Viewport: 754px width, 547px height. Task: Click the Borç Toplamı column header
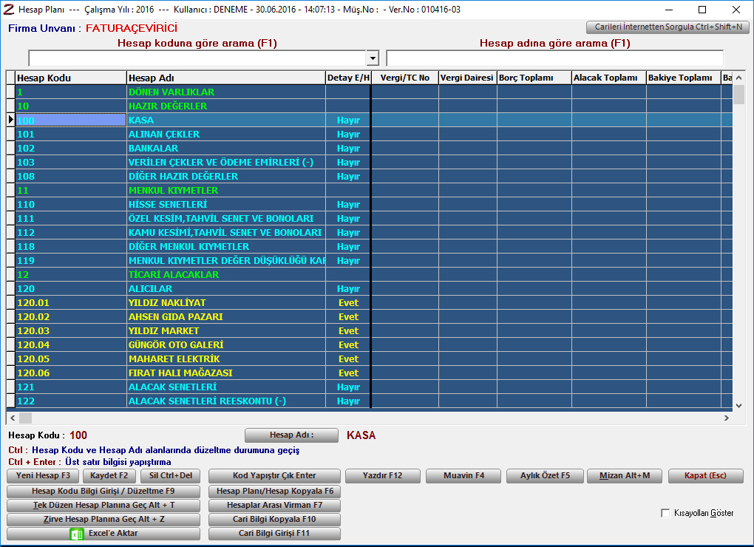pos(534,78)
